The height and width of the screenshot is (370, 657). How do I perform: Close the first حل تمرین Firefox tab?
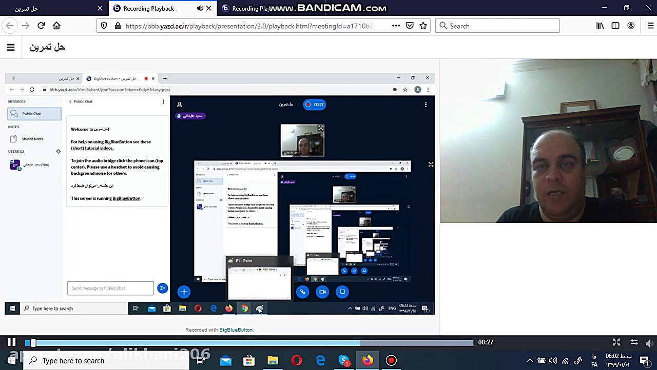(100, 8)
